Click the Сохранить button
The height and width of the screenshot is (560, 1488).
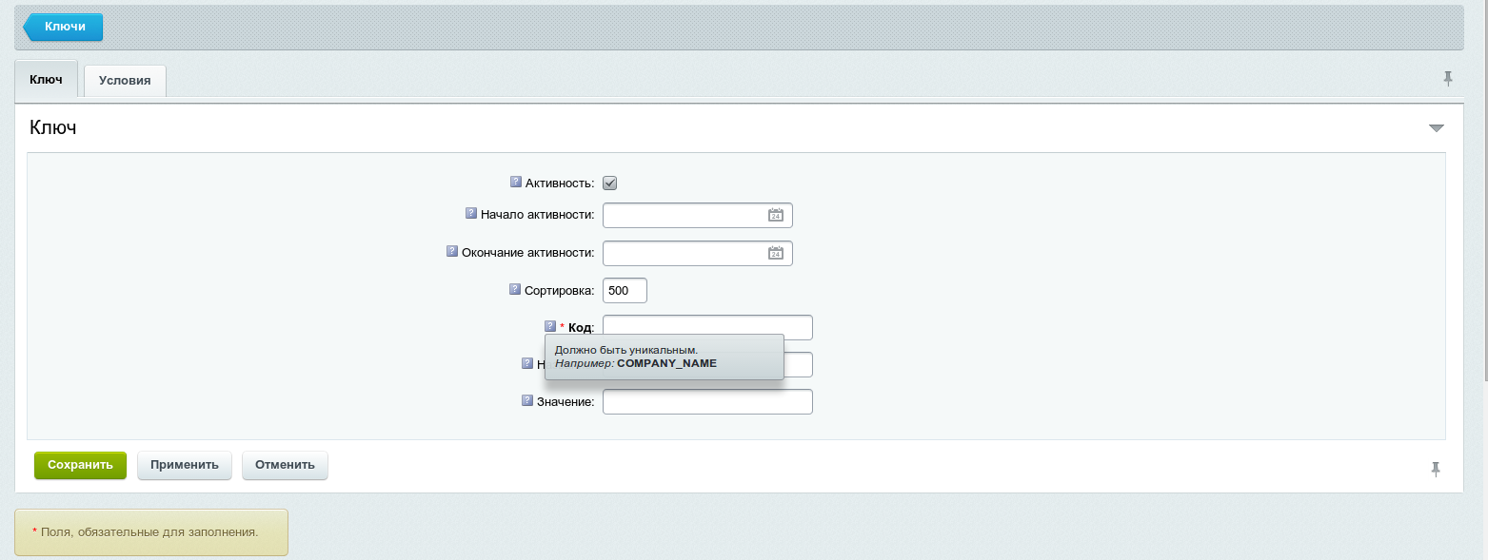coord(80,465)
